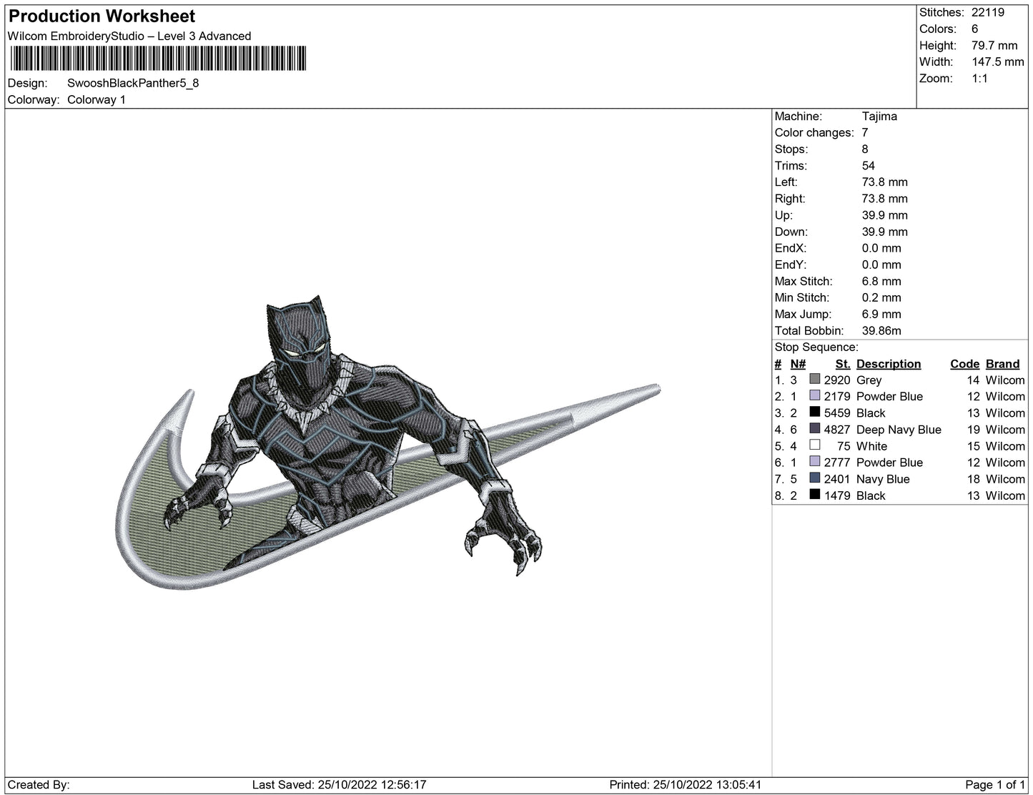Click the barcode under the header

158,59
